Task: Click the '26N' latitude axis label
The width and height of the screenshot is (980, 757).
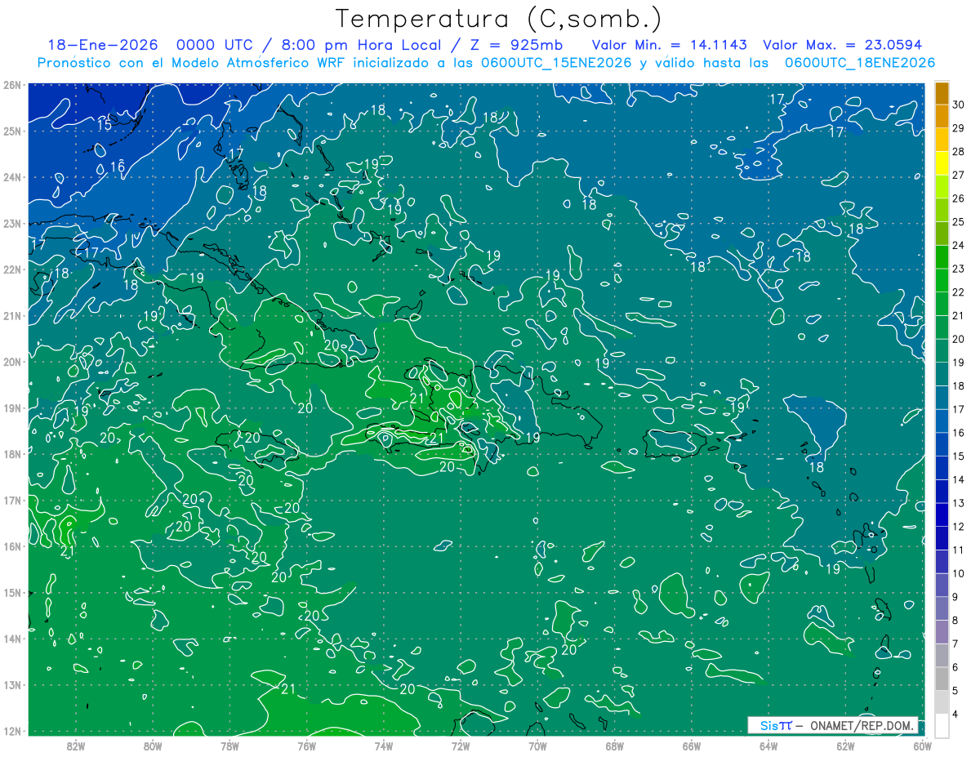Action: (x=13, y=85)
